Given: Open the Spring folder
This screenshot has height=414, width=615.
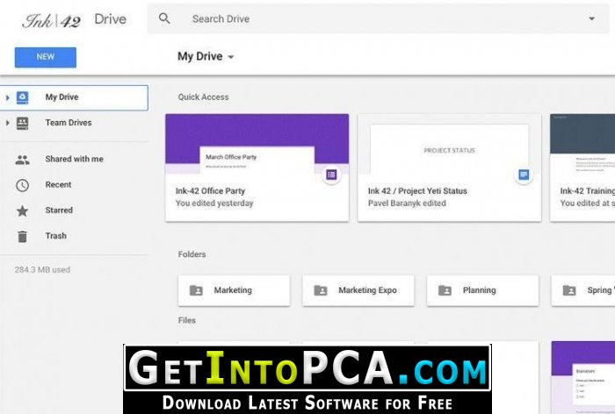Looking at the screenshot, I should click(583, 290).
